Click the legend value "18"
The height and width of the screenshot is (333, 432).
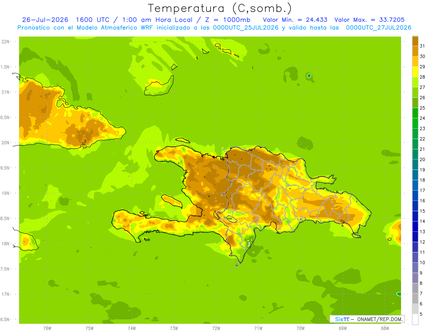pos(422,180)
